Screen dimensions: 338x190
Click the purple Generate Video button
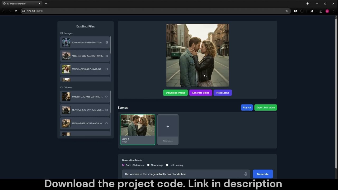tap(200, 93)
